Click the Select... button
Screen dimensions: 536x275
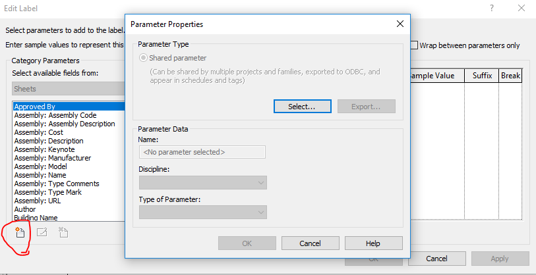click(302, 107)
